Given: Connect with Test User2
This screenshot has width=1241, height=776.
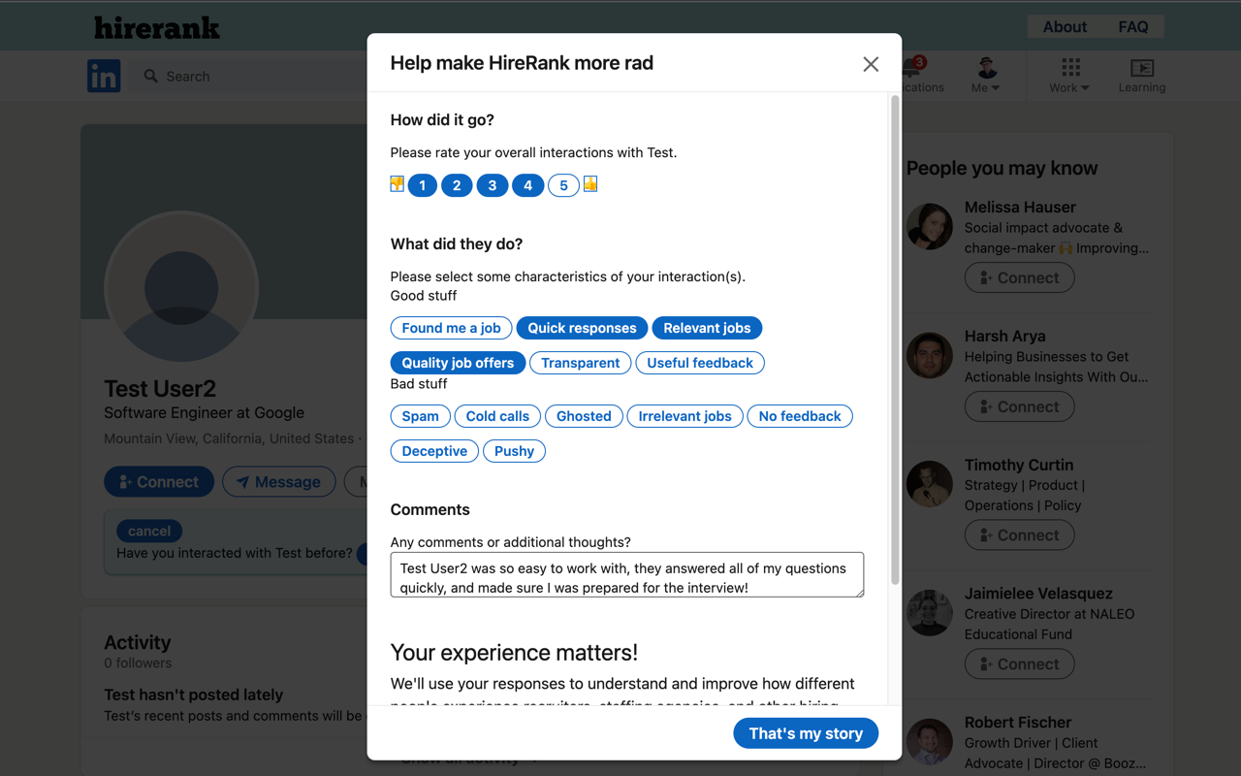Looking at the screenshot, I should (x=159, y=482).
